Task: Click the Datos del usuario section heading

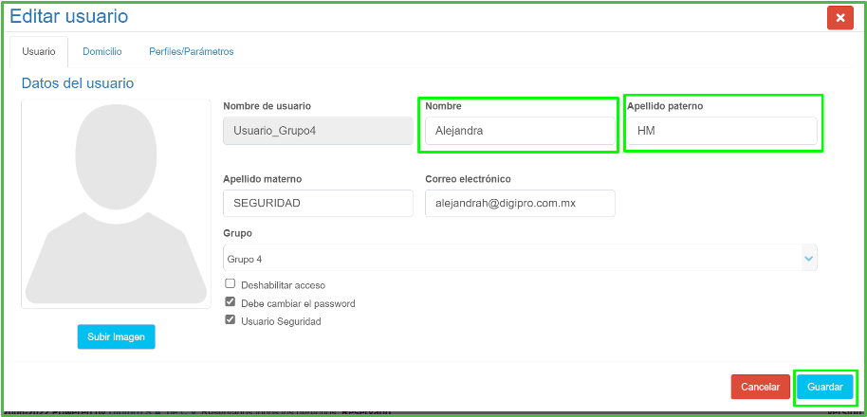Action: (78, 83)
